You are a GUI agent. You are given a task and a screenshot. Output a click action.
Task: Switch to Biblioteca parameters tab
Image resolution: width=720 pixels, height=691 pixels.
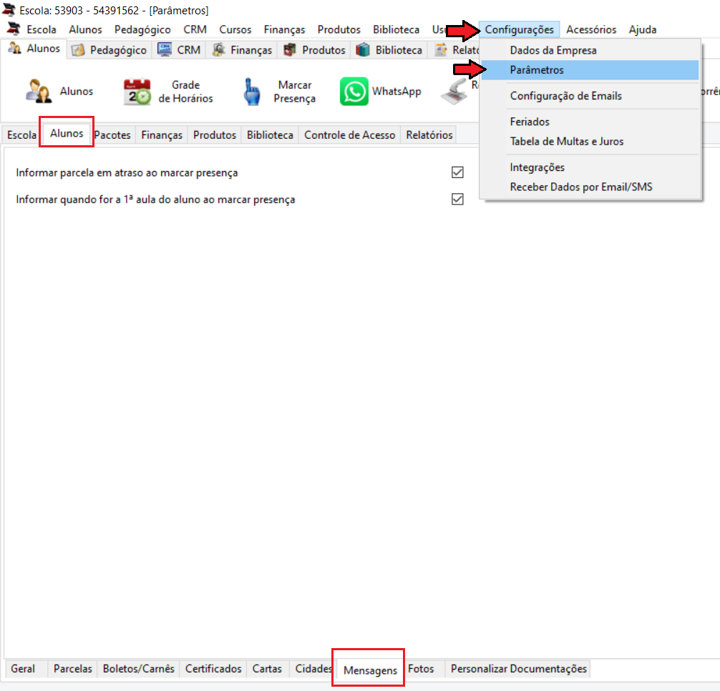[x=270, y=135]
